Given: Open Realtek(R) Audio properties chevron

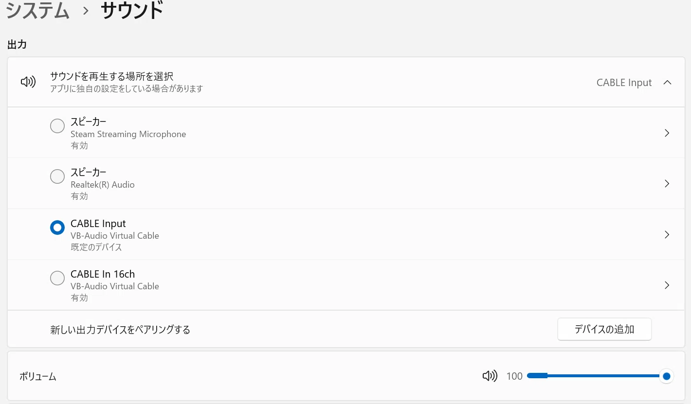Looking at the screenshot, I should [667, 183].
